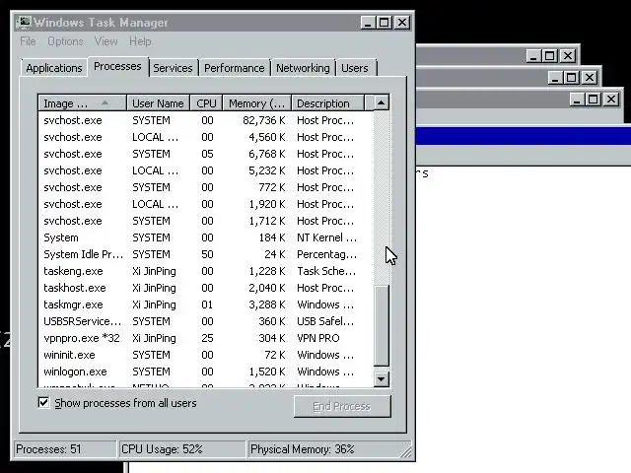Open the View menu
The width and height of the screenshot is (631, 473).
106,41
